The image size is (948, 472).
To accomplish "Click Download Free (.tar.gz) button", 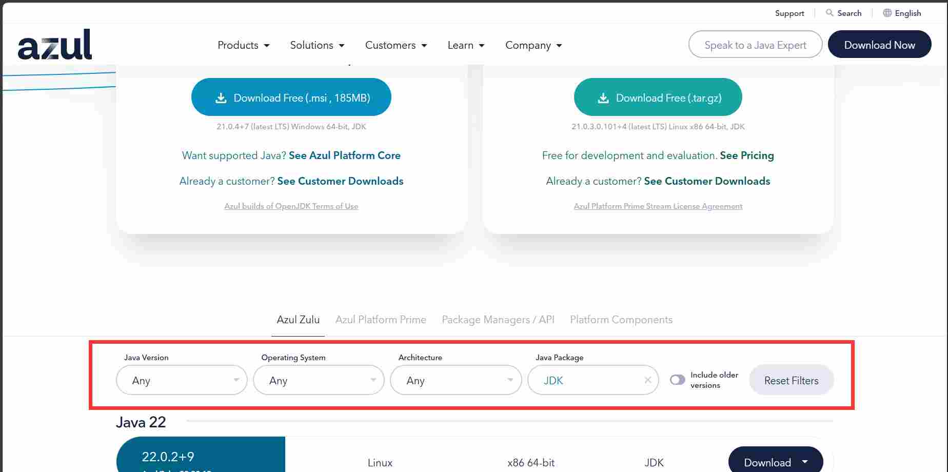I will pos(658,97).
